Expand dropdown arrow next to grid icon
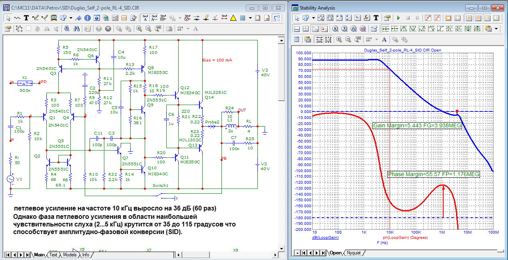This screenshot has width=508, height=260. click(x=250, y=18)
